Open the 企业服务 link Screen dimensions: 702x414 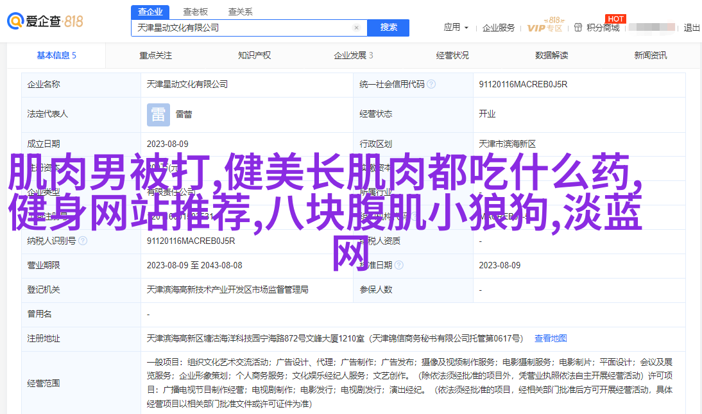pyautogui.click(x=499, y=28)
